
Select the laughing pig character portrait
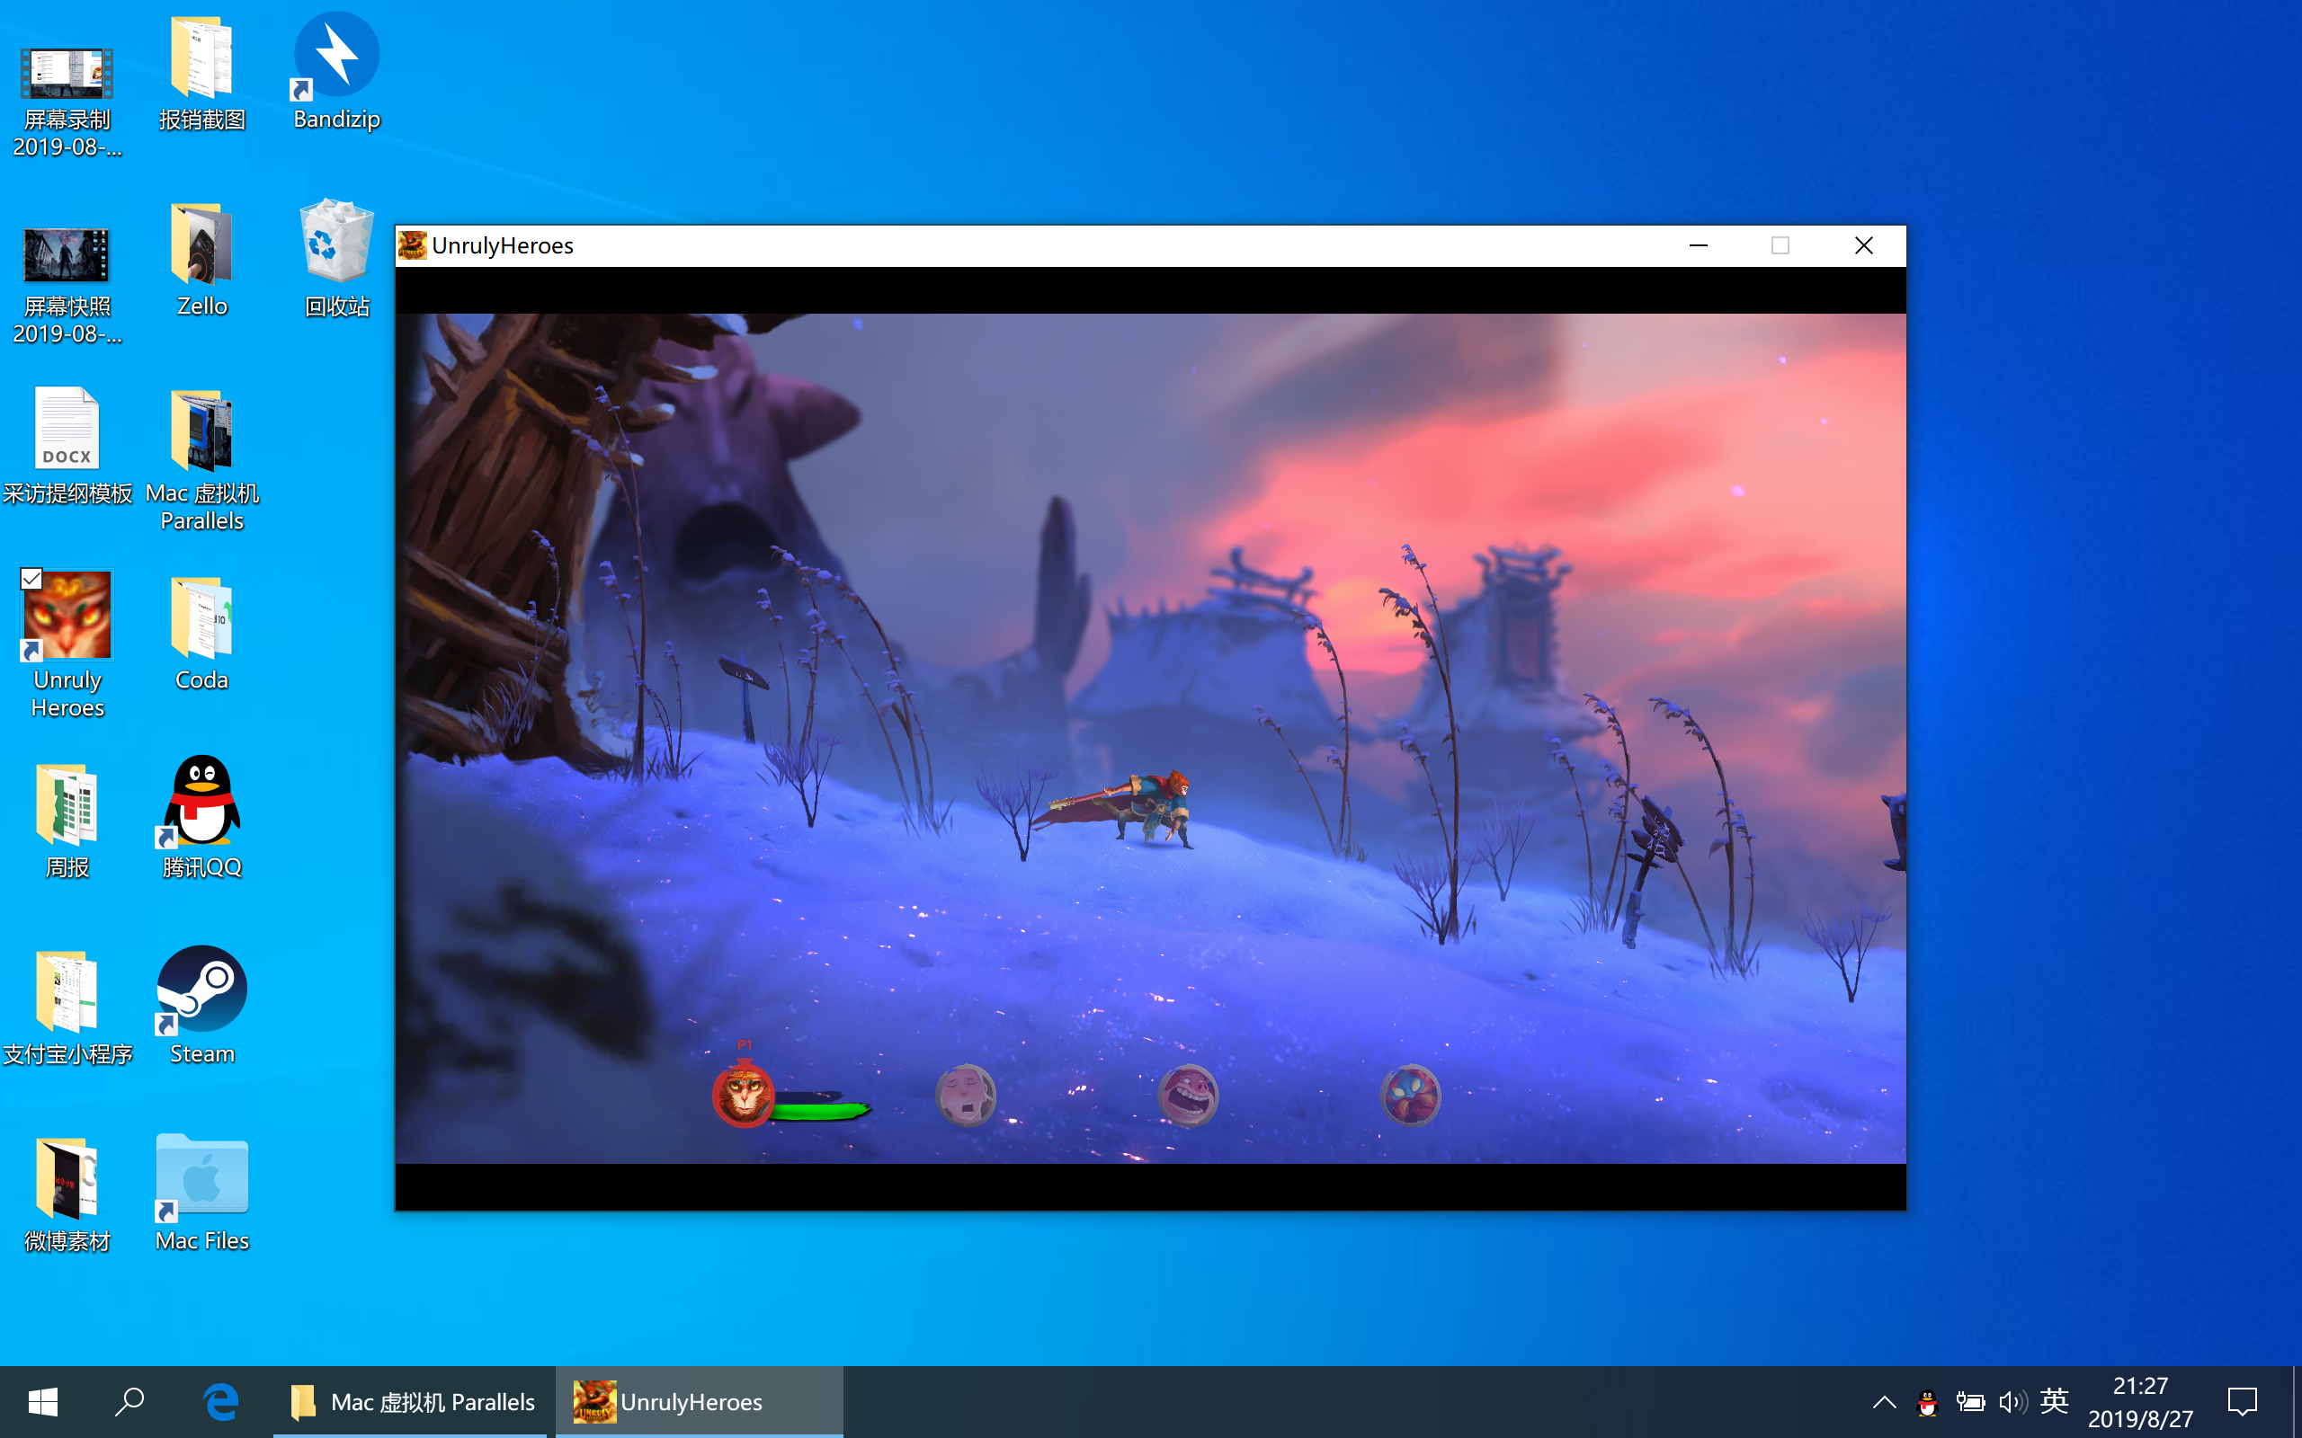[x=1188, y=1096]
